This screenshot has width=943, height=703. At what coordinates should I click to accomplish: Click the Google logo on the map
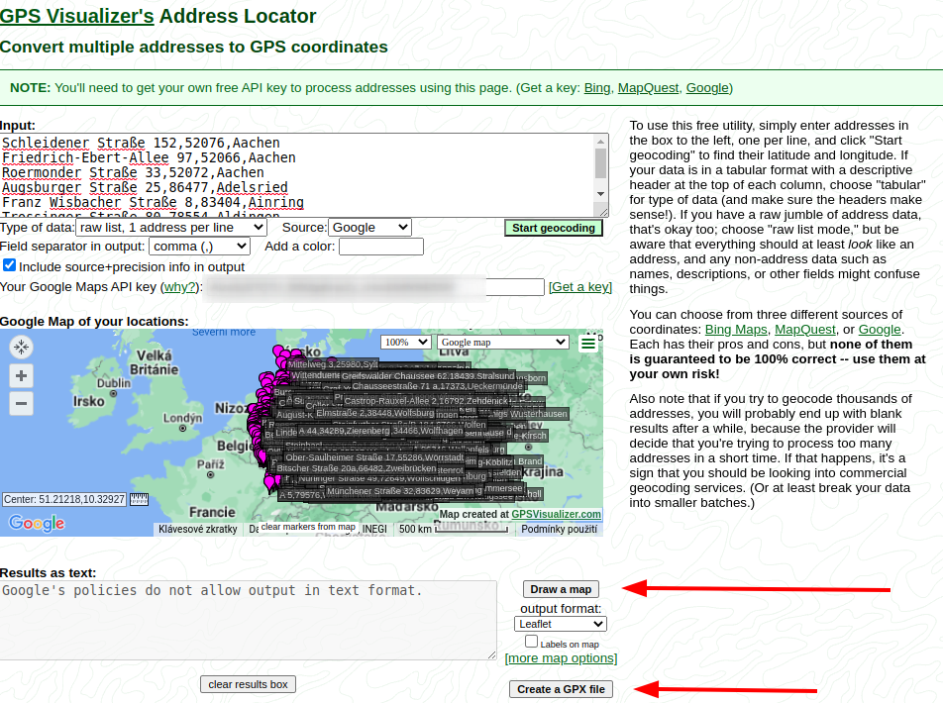[37, 523]
